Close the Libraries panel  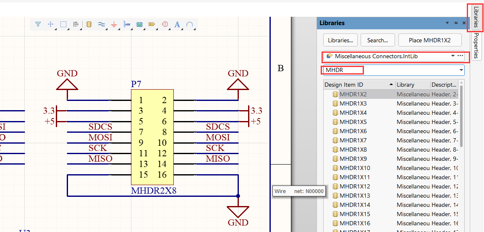(463, 23)
